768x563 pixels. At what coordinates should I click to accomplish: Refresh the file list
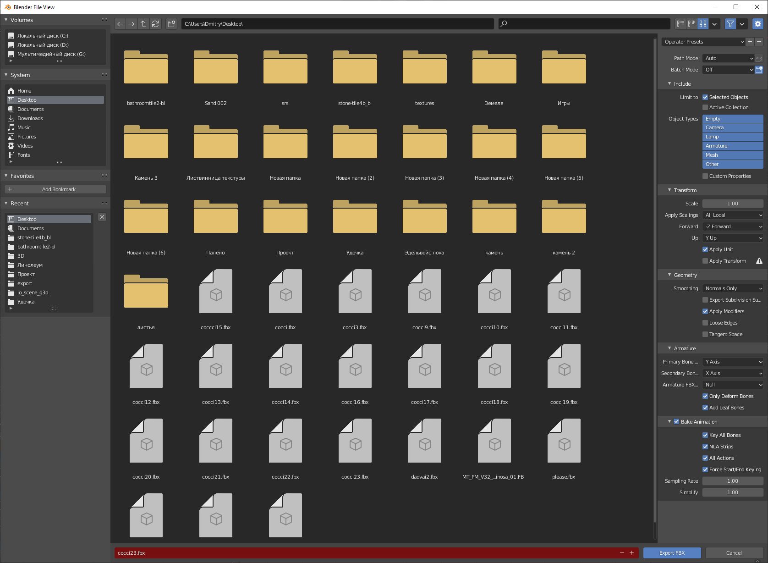[155, 24]
